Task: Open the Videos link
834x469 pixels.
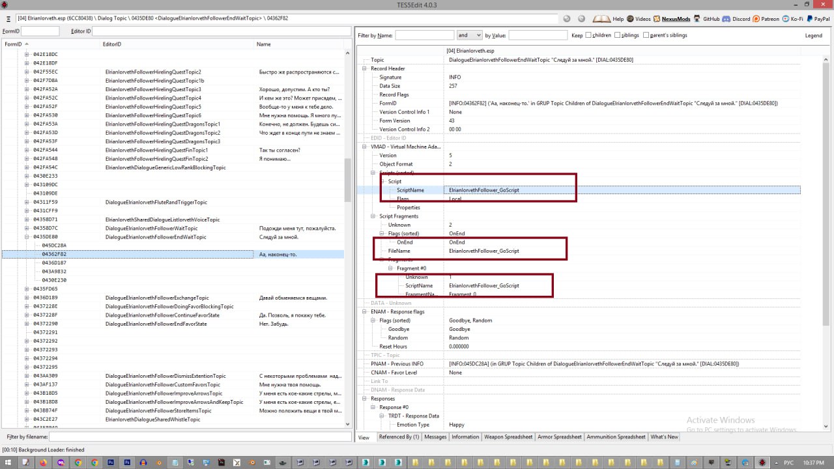Action: (x=638, y=19)
